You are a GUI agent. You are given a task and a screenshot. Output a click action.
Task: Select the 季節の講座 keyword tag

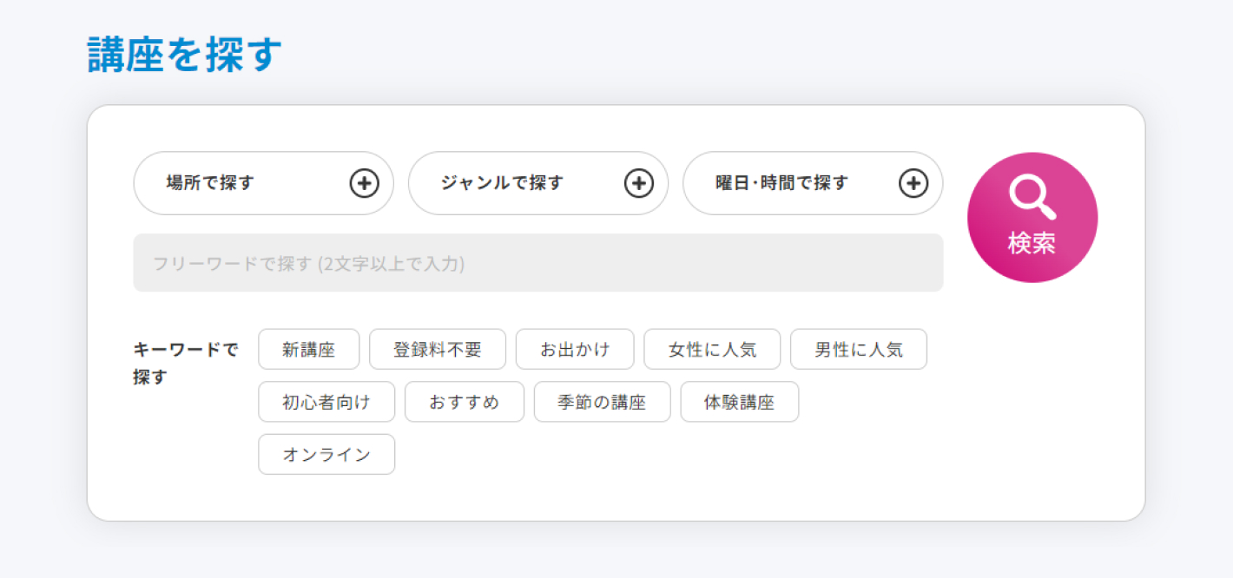pos(602,402)
